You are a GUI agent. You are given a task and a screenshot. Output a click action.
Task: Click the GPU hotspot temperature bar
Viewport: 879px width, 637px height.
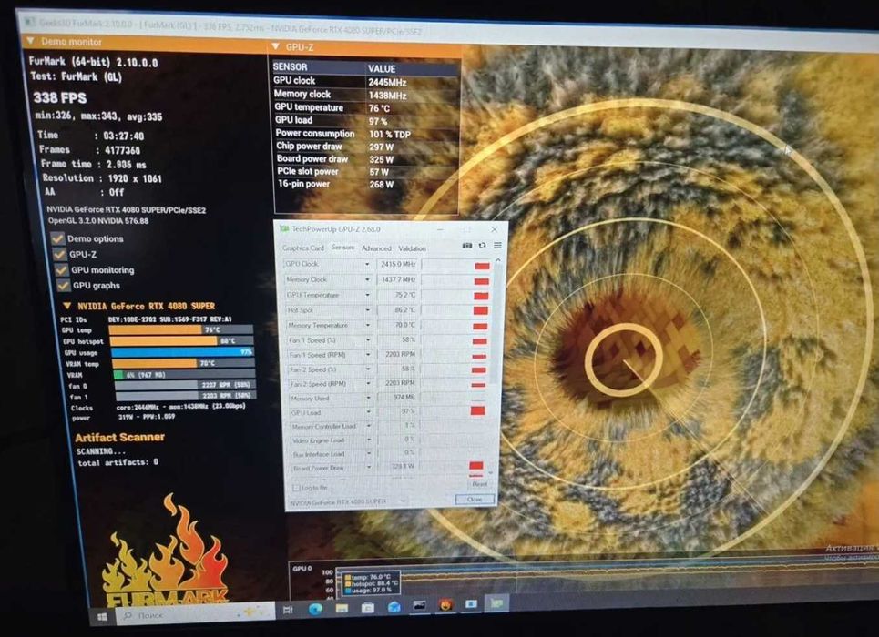pos(181,340)
